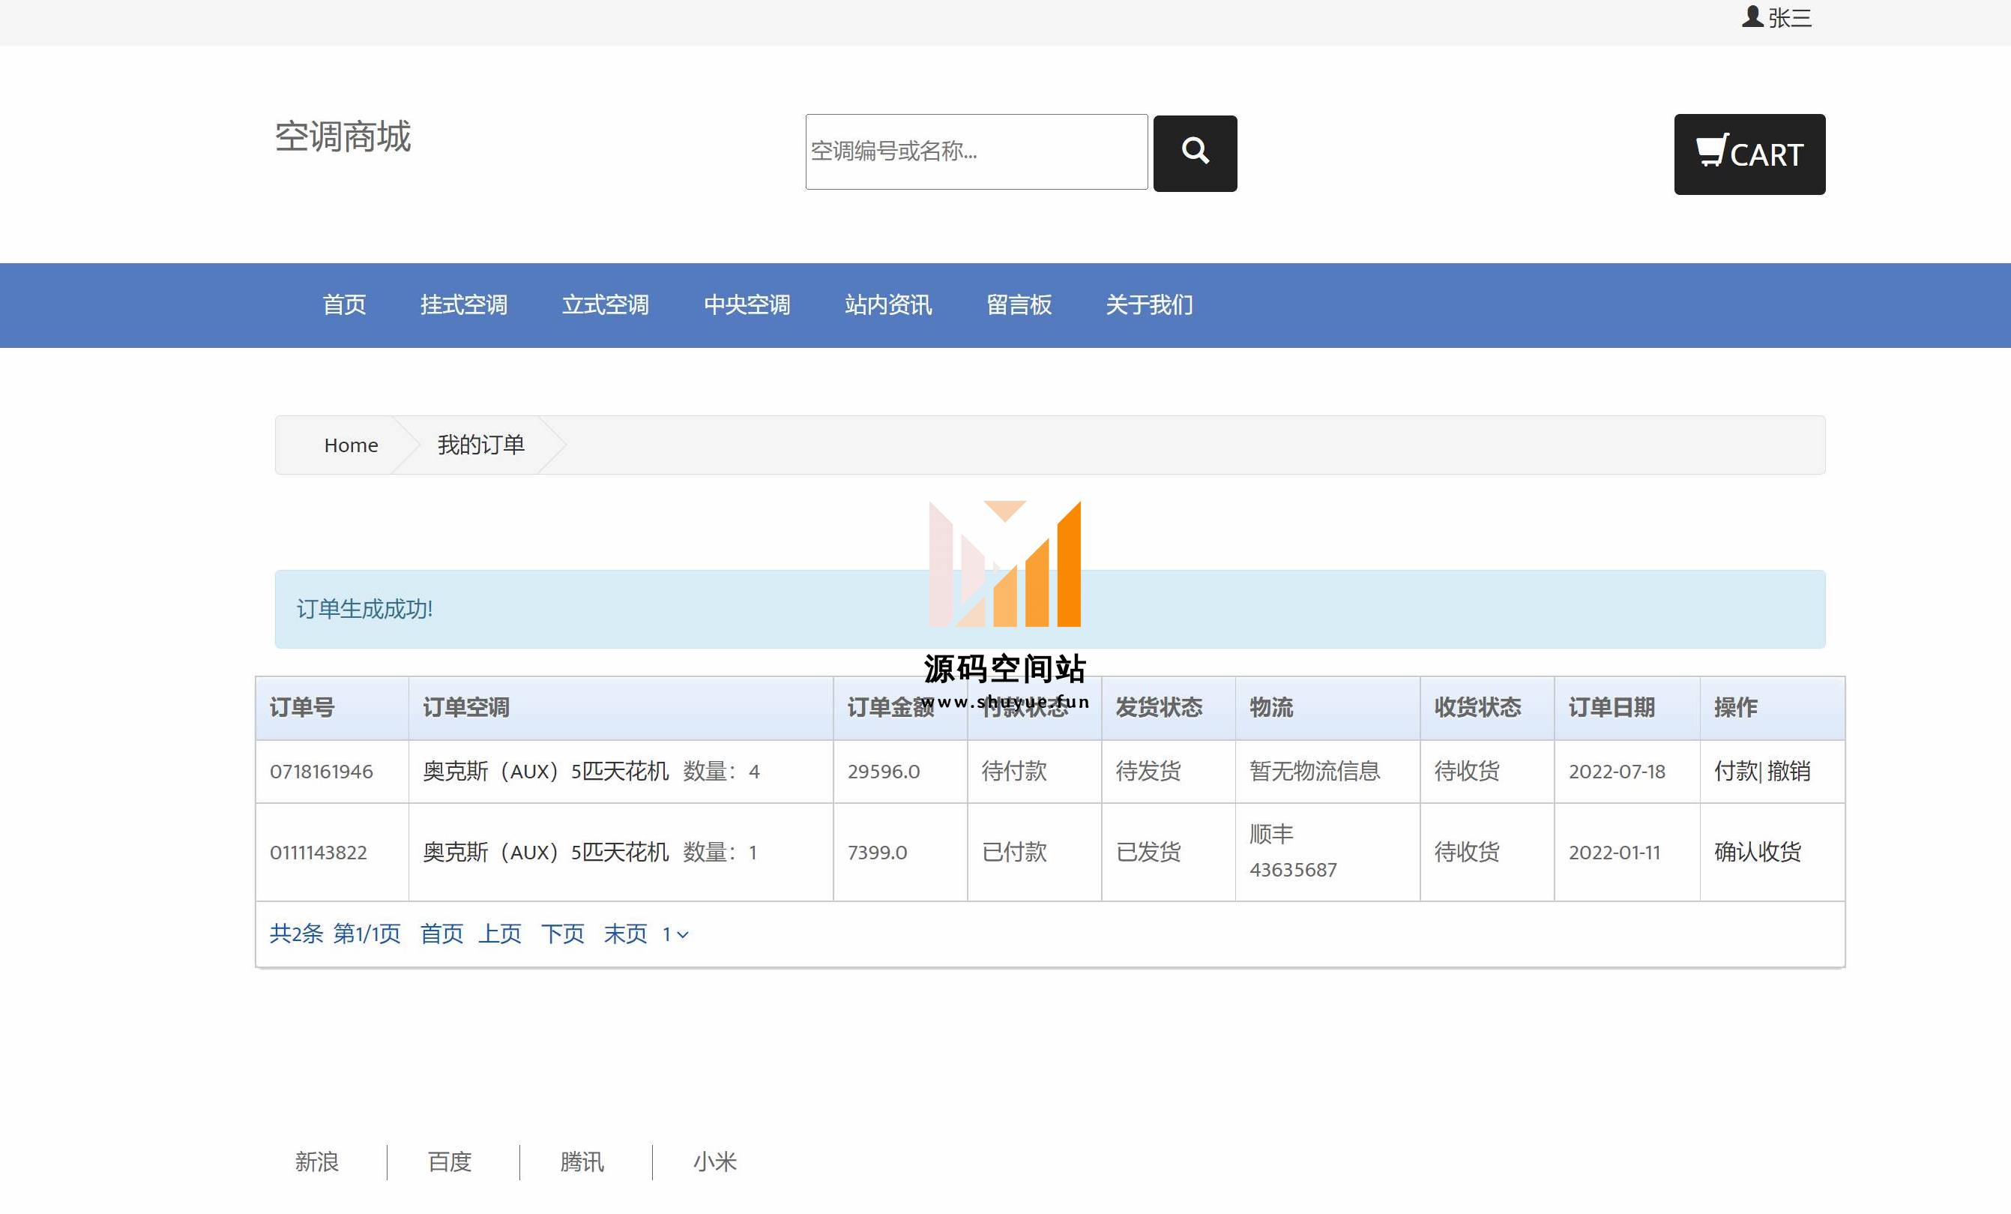Image resolution: width=2011 pixels, height=1214 pixels.
Task: Click 撤销 for order 0718161946
Action: tap(1789, 771)
